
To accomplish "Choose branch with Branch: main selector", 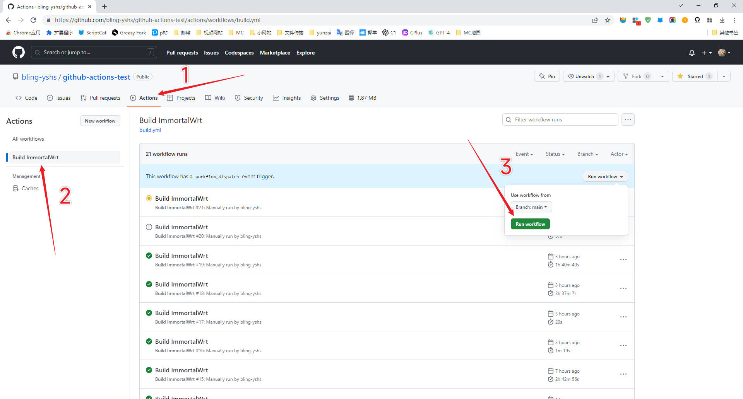I will pos(531,207).
